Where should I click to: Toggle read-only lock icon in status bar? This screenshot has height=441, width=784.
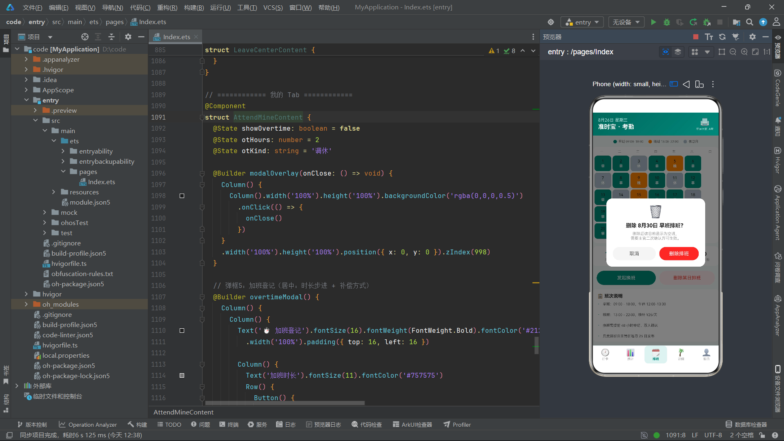click(x=762, y=435)
